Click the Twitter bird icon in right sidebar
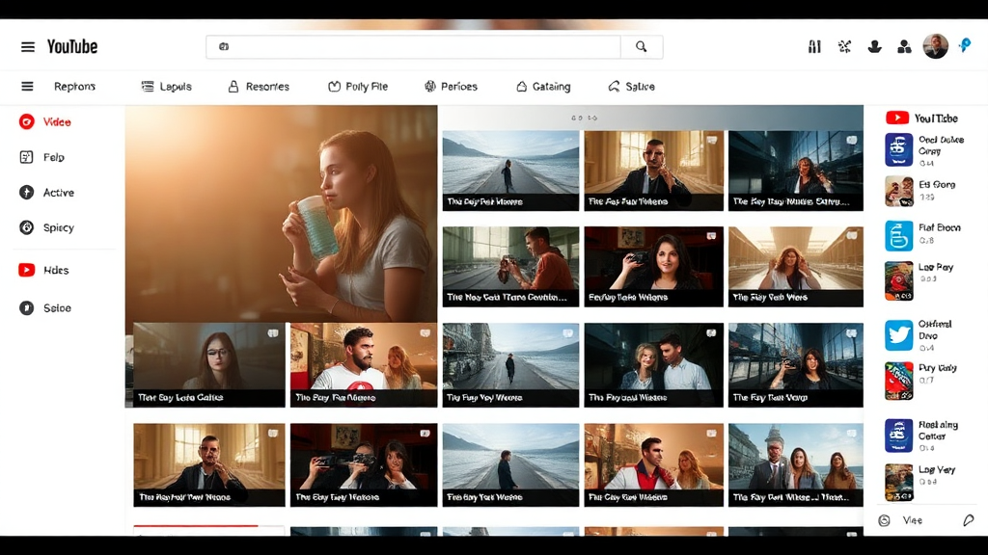Image resolution: width=988 pixels, height=555 pixels. click(899, 335)
